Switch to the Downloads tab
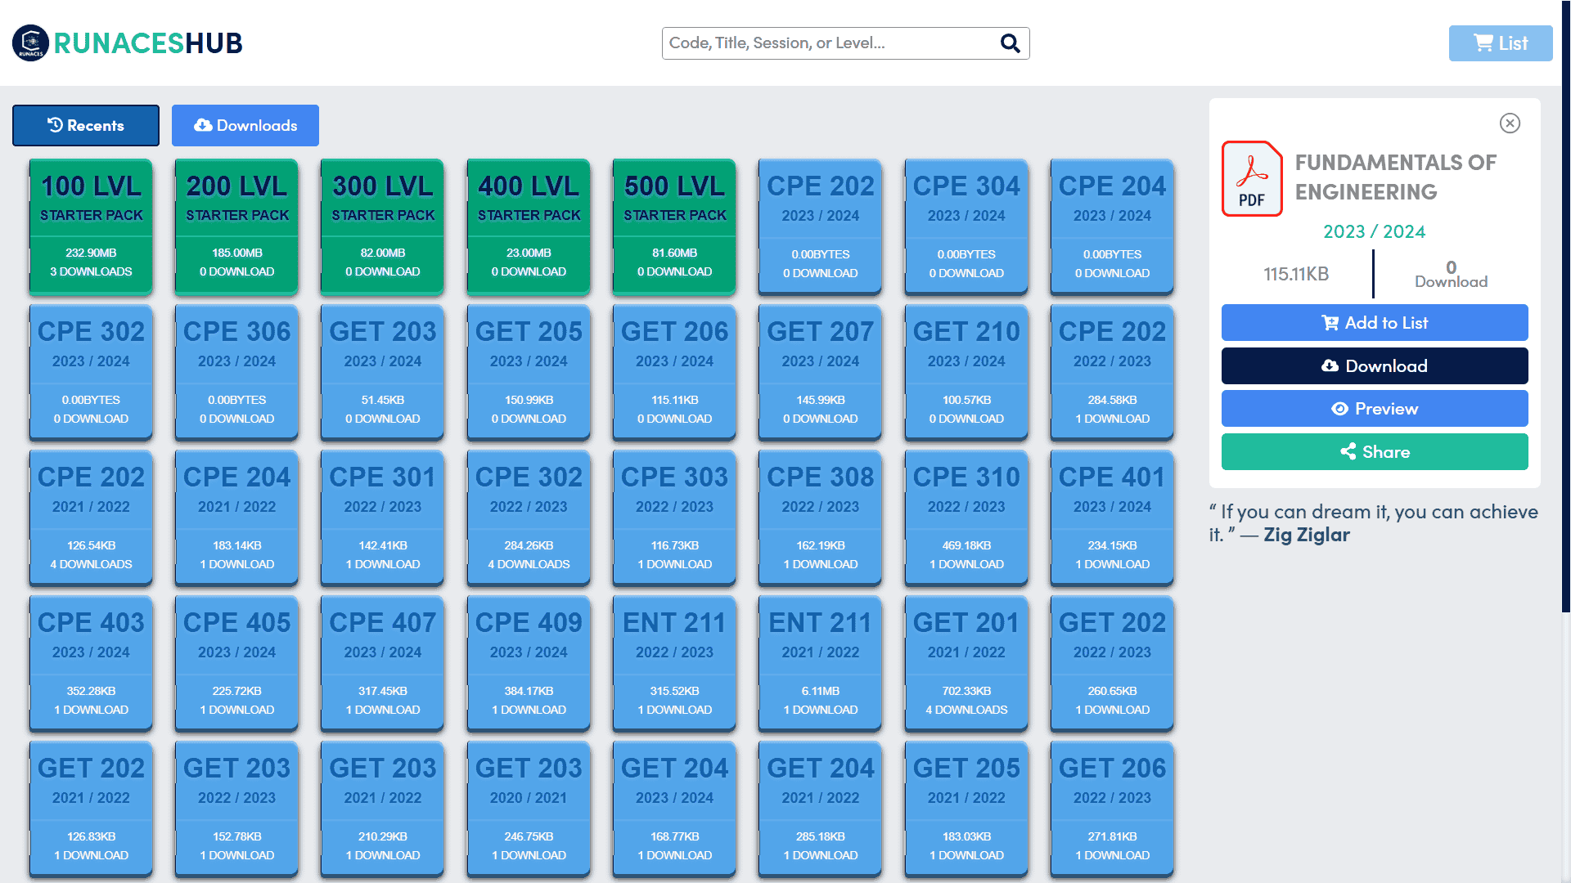Viewport: 1571px width, 883px height. (245, 125)
